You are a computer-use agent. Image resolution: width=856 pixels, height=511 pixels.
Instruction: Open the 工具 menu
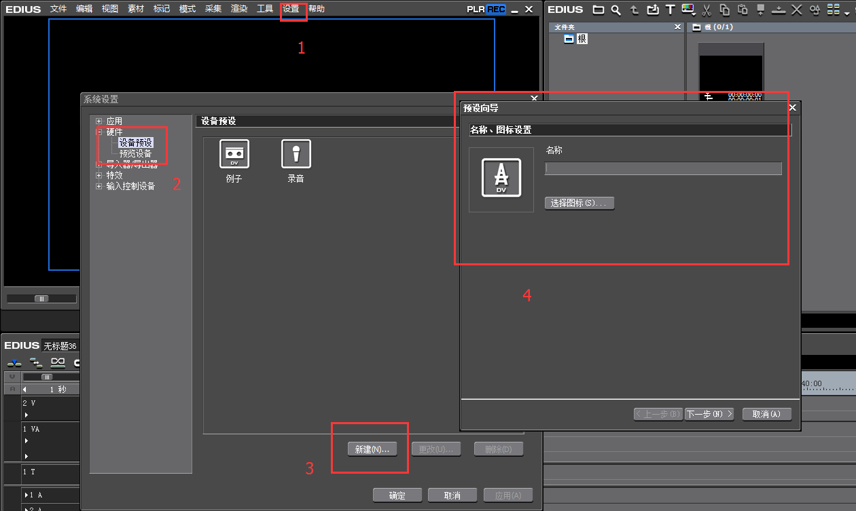coord(265,9)
